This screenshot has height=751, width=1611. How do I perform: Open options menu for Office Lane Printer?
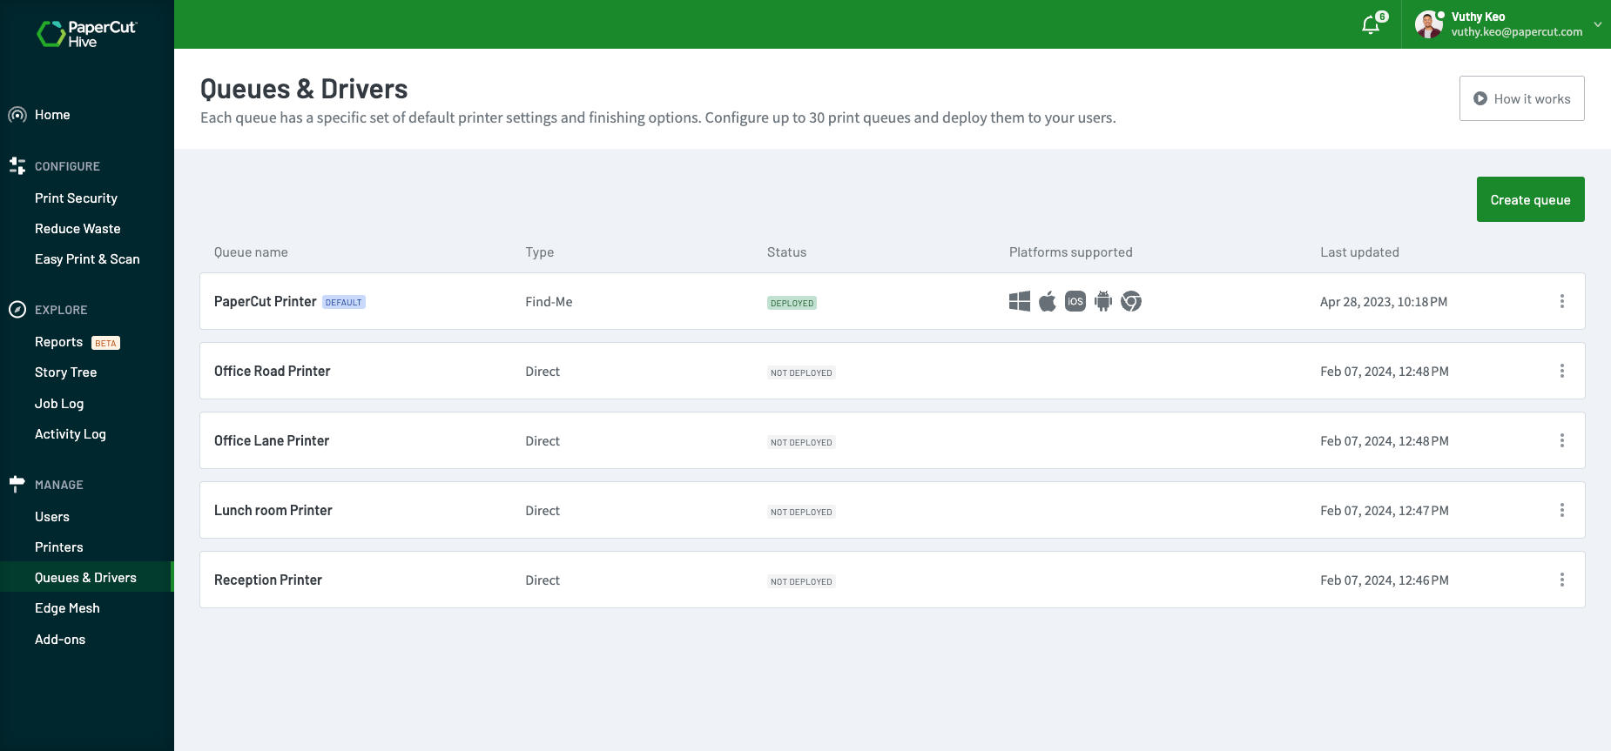click(1562, 440)
